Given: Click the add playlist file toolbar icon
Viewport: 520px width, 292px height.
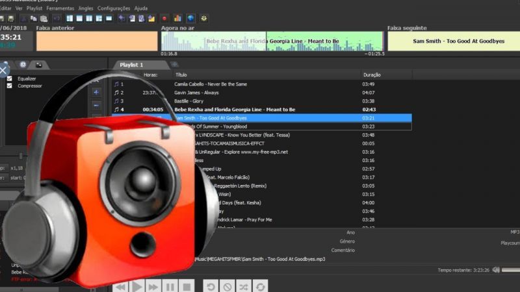Looking at the screenshot, I should click(x=132, y=19).
